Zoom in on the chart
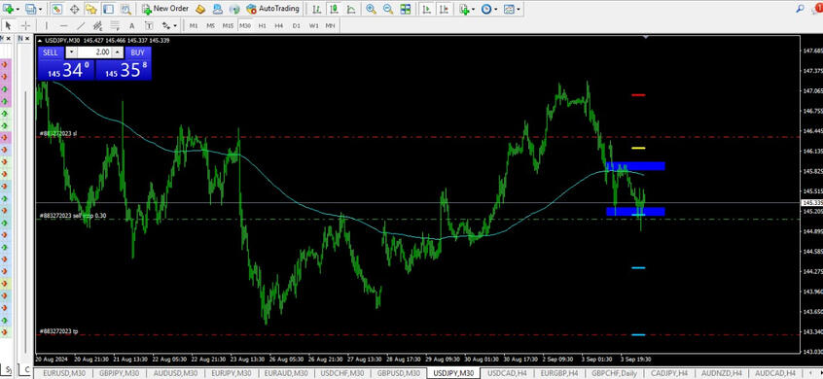Screen dimensions: 823x379 pos(371,9)
